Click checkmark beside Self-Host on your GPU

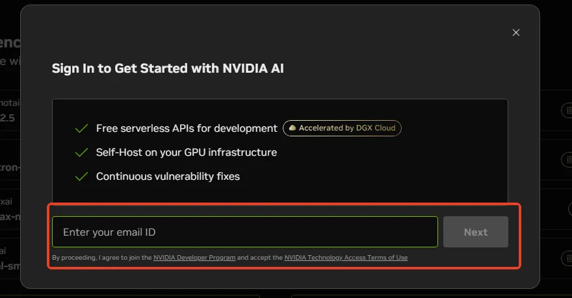pos(81,153)
